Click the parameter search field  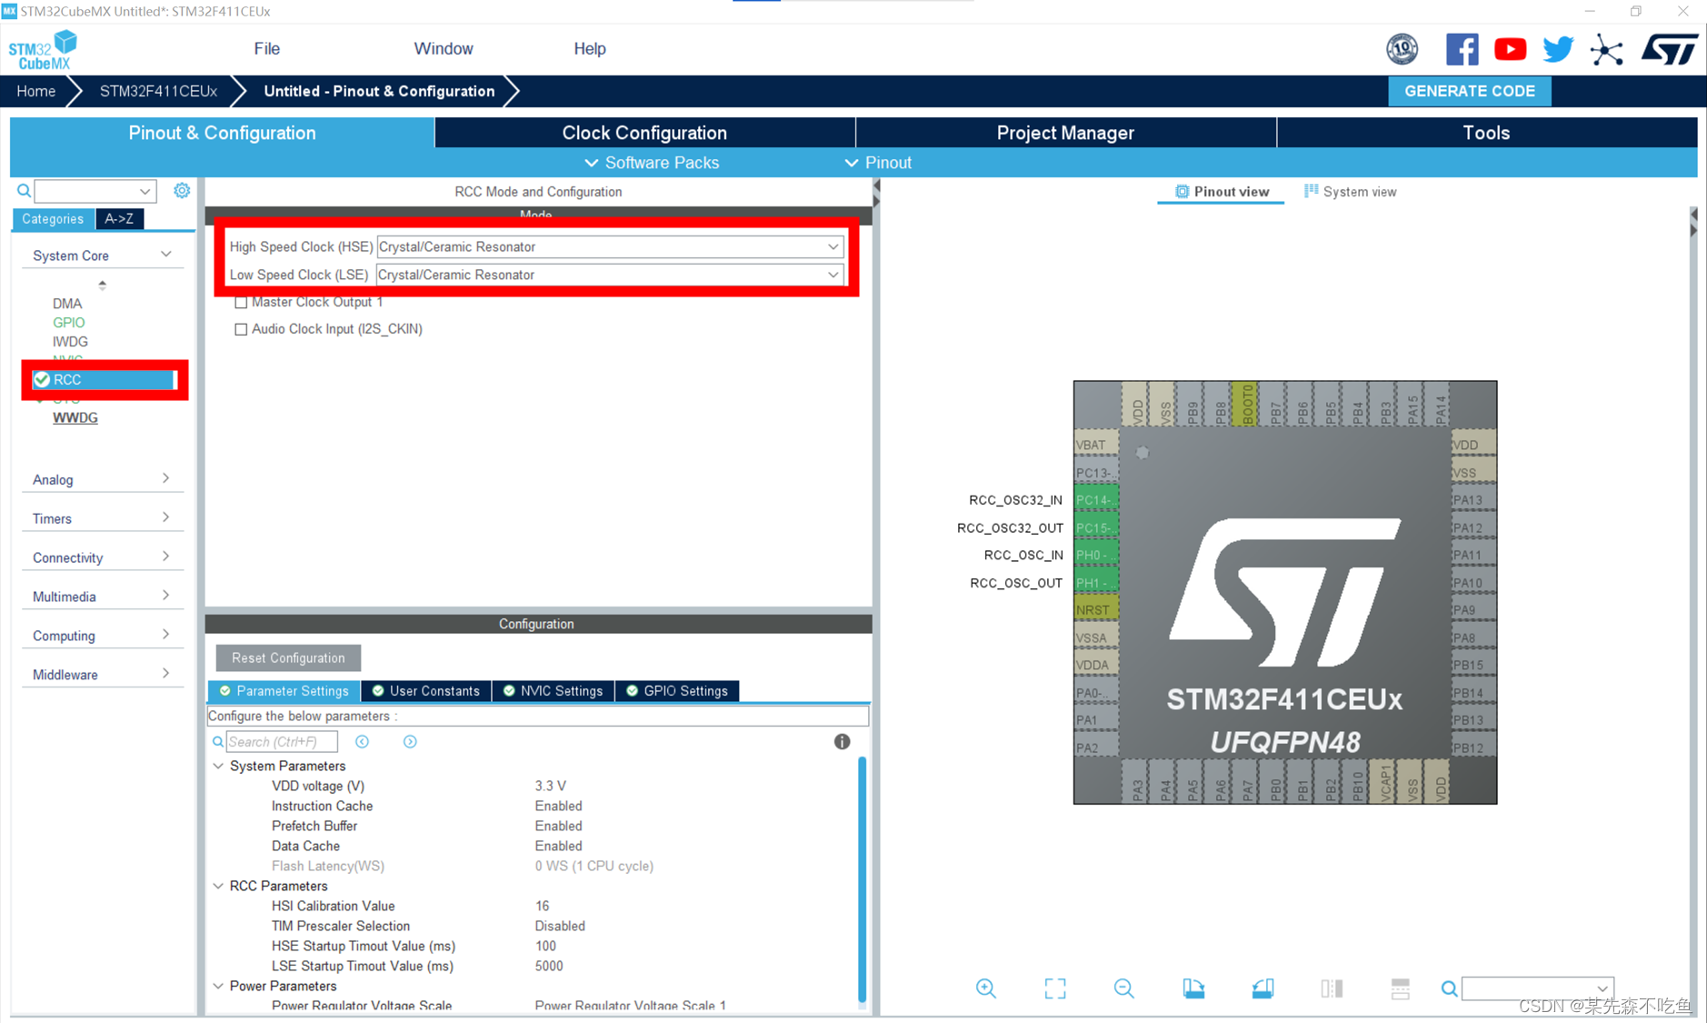282,741
